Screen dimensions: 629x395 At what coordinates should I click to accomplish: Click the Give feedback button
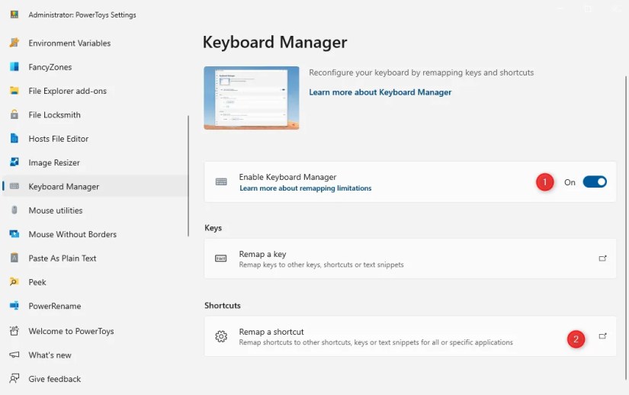(x=54, y=379)
